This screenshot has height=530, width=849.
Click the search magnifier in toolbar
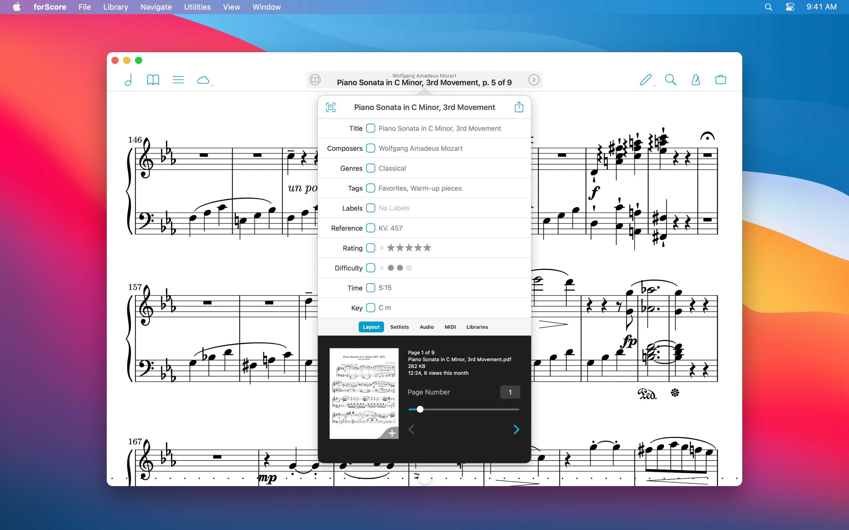(670, 80)
